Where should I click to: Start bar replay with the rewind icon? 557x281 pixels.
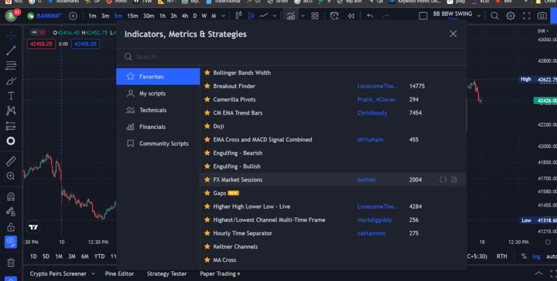[351, 16]
